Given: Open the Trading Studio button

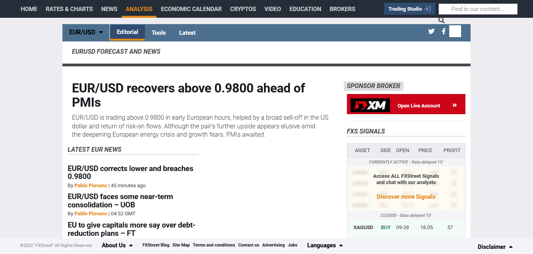Looking at the screenshot, I should coord(409,9).
